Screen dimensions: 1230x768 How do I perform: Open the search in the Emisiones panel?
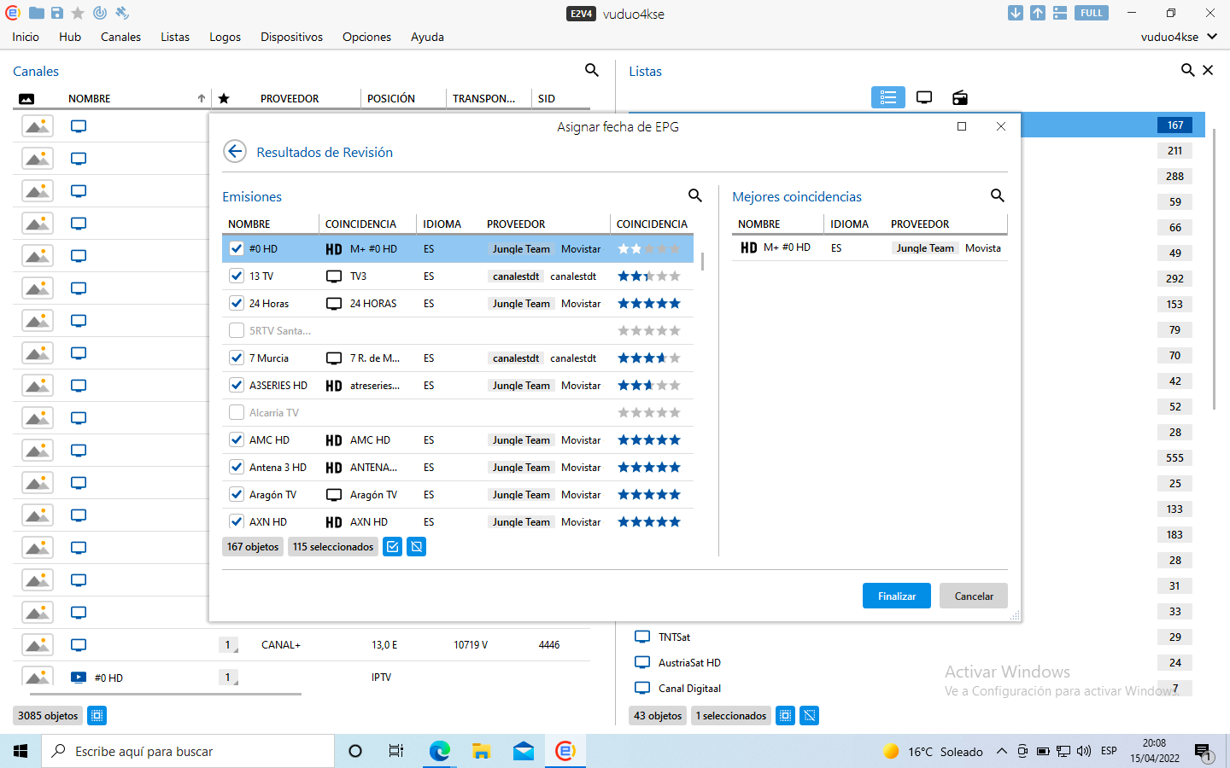695,196
